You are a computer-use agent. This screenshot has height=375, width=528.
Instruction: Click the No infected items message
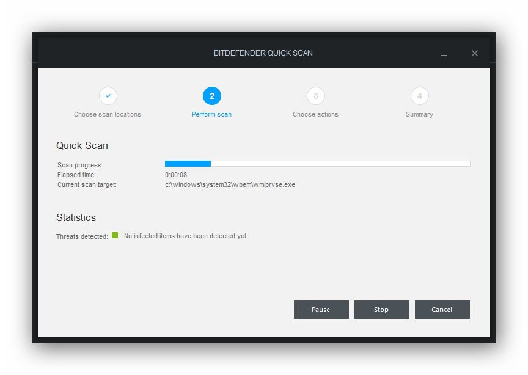(186, 236)
